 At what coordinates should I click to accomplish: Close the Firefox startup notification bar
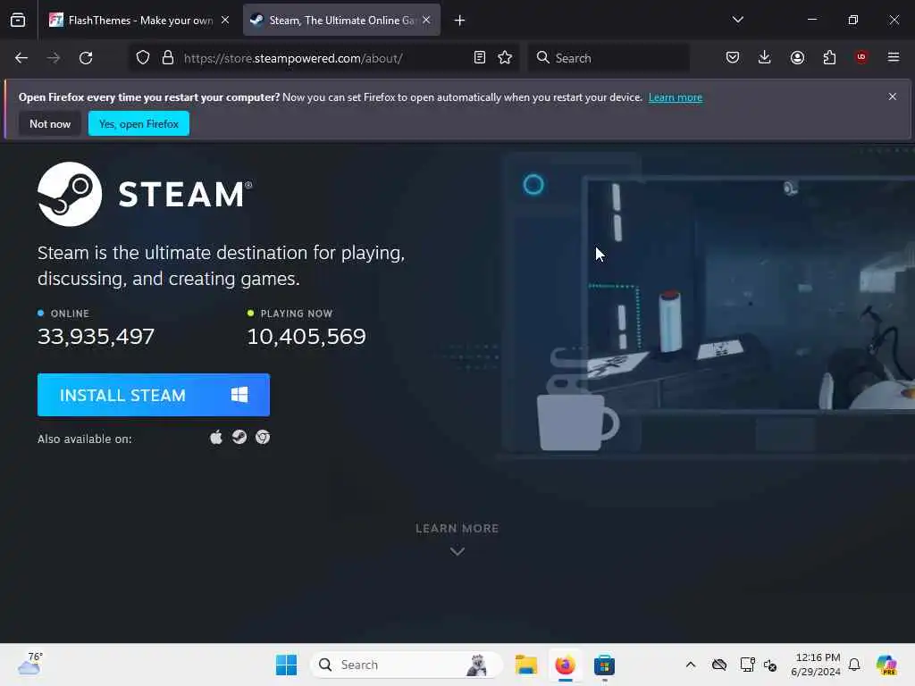tap(893, 96)
